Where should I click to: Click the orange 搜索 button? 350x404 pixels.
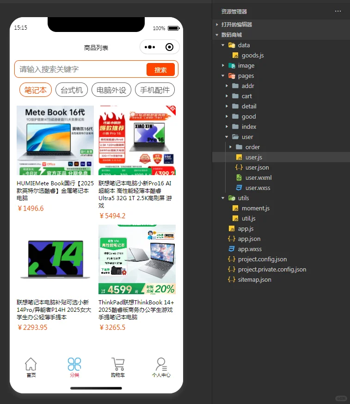(160, 69)
